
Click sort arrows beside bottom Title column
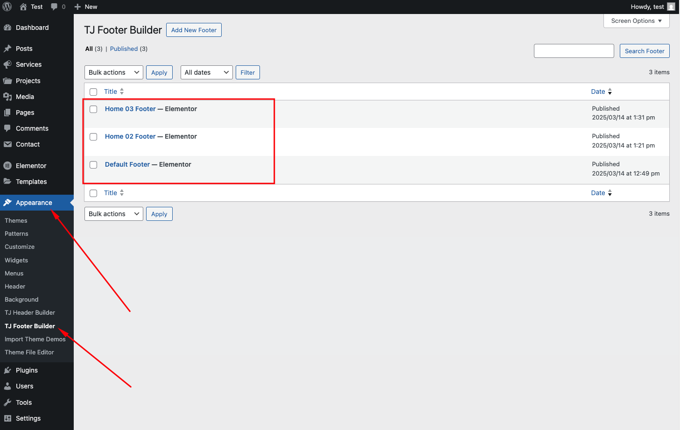coord(122,193)
